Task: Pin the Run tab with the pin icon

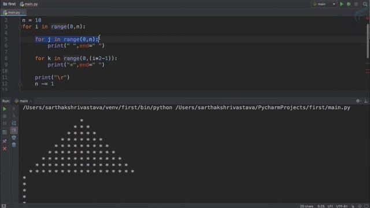Action: (5, 141)
